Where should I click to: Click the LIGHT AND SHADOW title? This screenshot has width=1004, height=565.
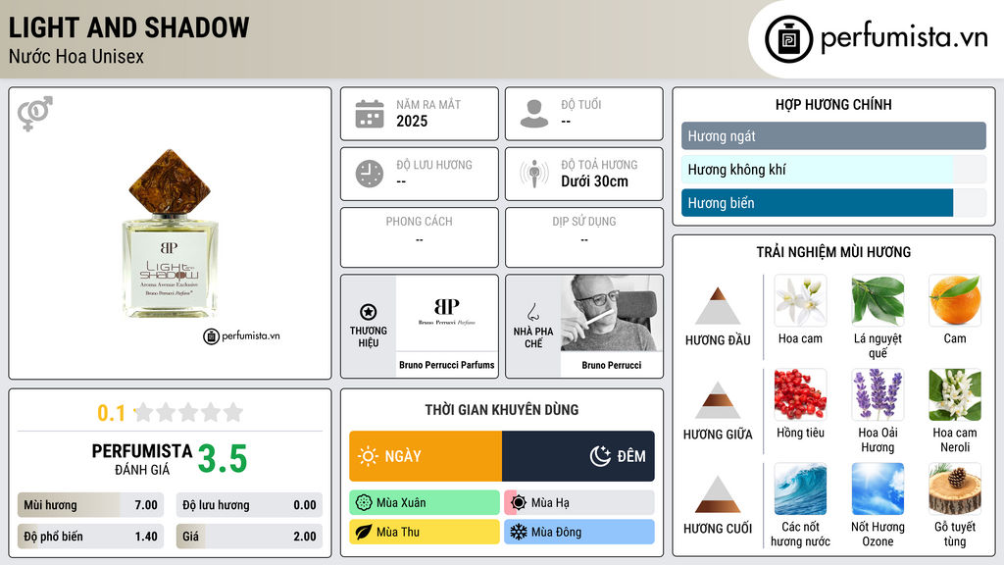pyautogui.click(x=128, y=27)
